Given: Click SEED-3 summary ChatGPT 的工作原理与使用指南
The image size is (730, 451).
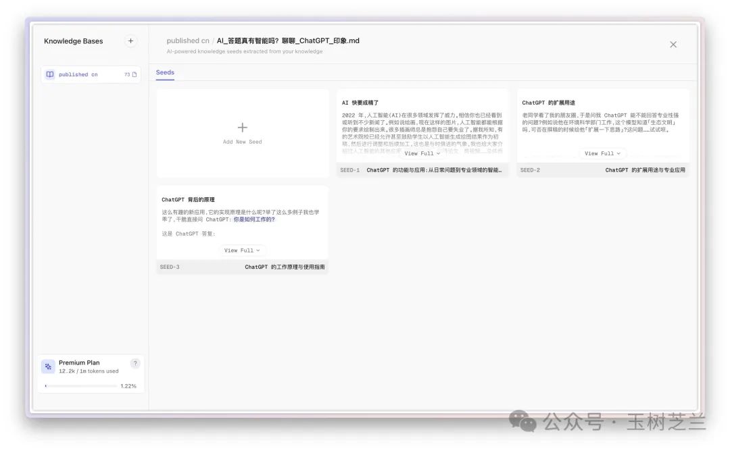Looking at the screenshot, I should click(x=285, y=267).
